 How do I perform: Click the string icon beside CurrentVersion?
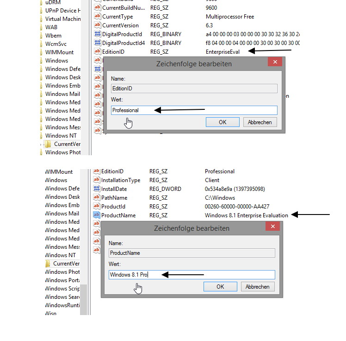click(97, 25)
